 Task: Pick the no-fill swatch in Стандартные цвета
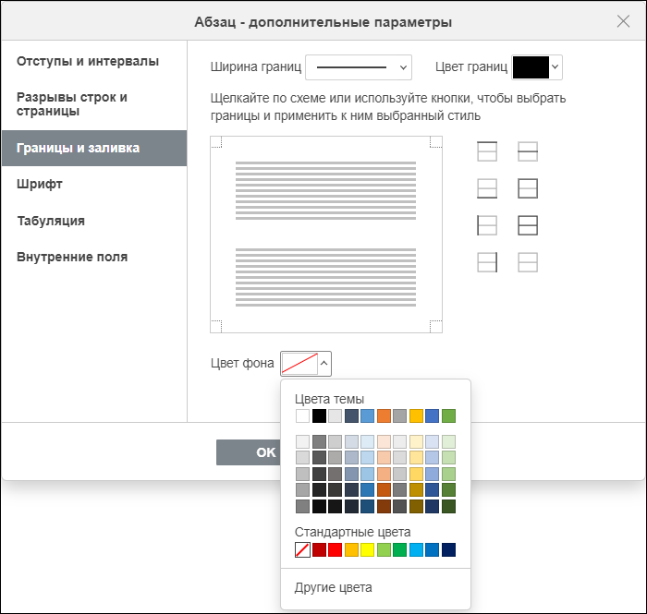pos(302,549)
